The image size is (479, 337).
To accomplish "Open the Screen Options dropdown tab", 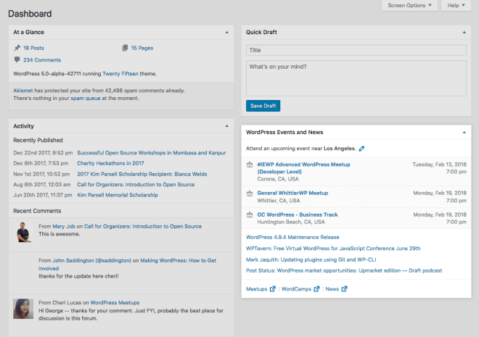I will click(409, 6).
